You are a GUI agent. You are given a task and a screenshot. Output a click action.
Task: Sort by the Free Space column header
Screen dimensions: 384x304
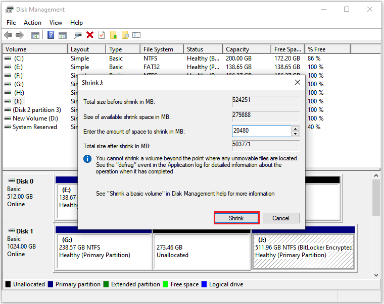[288, 49]
